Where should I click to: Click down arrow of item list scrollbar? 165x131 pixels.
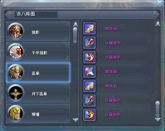click(158, 120)
